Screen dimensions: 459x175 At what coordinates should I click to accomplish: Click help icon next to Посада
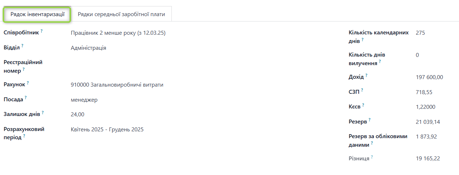(26, 97)
